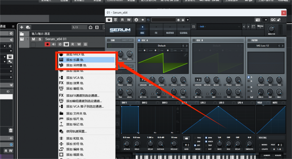
Task: Switch to Serum GLOBAL tab
Action: point(184,30)
